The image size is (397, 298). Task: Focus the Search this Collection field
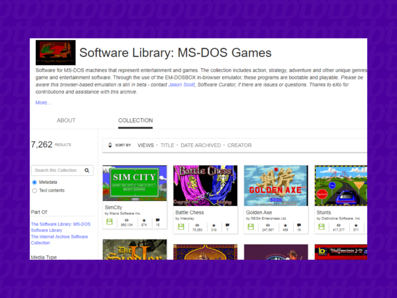[x=62, y=170]
